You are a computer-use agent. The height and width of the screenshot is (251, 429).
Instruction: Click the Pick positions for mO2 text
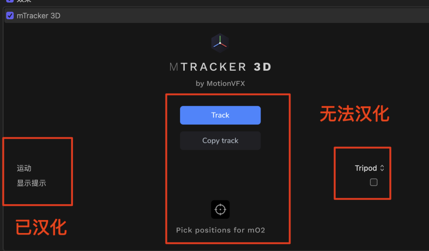point(220,230)
